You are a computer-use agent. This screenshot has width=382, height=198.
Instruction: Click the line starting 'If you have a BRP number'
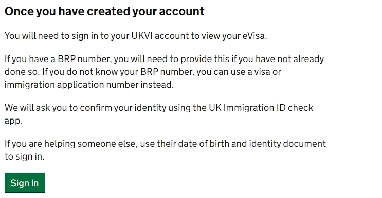[x=164, y=59]
